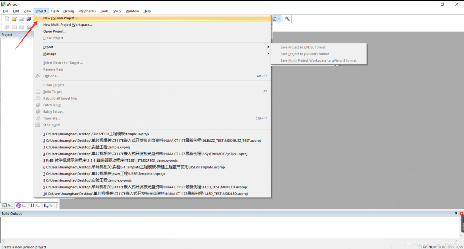Click the Build icon in build toolbar
The height and width of the screenshot is (249, 464).
click(x=14, y=27)
